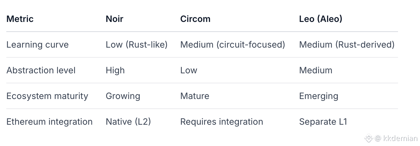Click the Separate L1 cell
420x146 pixels.
tap(323, 122)
